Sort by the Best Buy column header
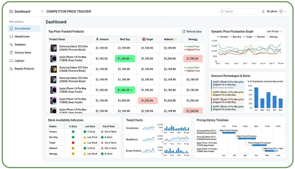Image resolution: width=295 pixels, height=169 pixels. (x=125, y=39)
